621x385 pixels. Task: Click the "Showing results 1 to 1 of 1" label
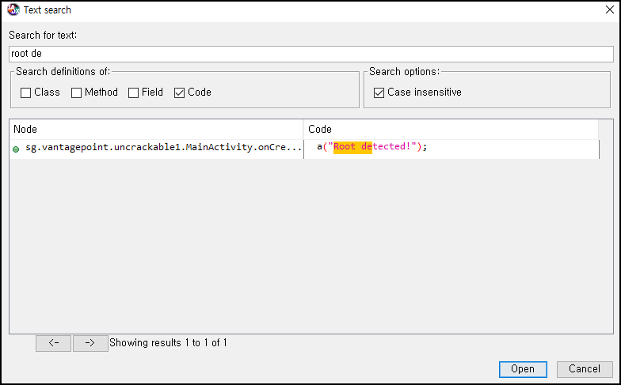[x=168, y=343]
